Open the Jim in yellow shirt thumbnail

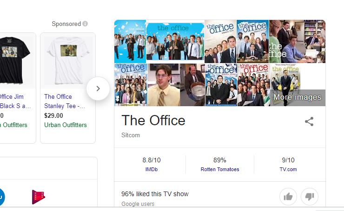tap(164, 85)
